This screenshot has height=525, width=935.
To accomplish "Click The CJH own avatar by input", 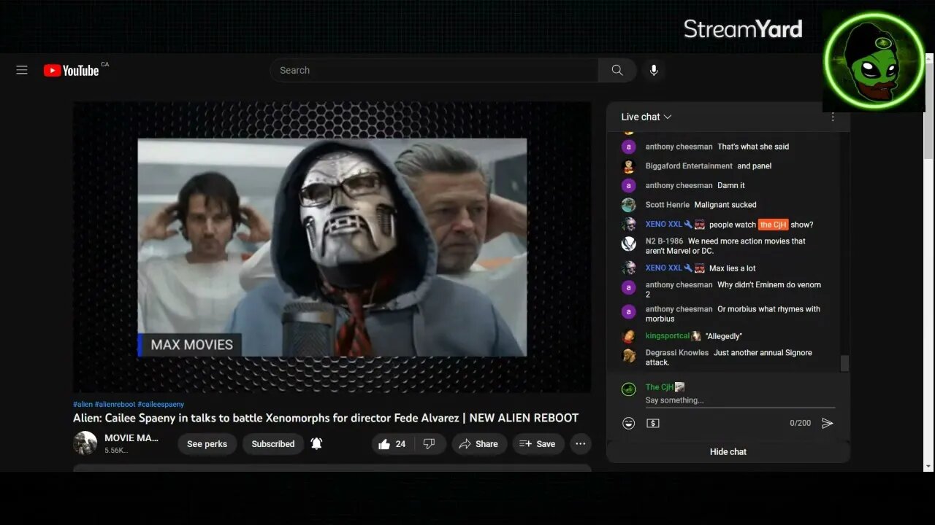I will tap(628, 389).
